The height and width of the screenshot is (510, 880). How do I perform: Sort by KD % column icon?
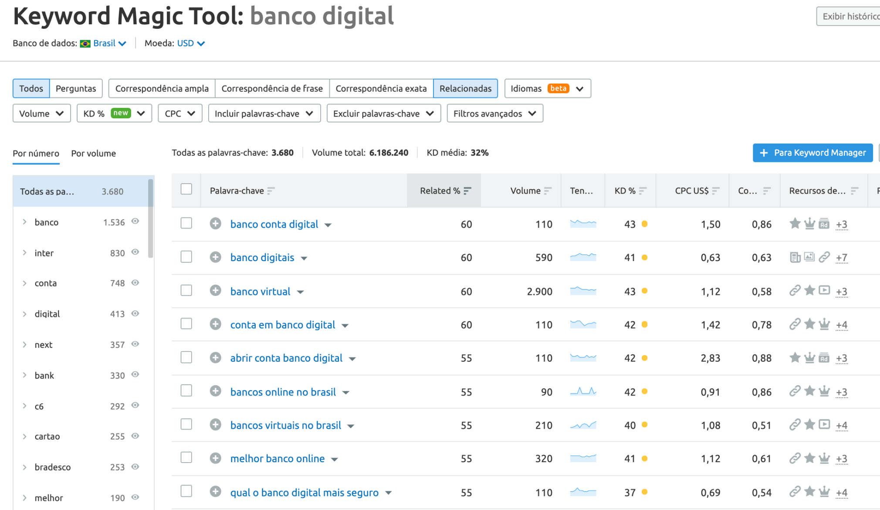coord(643,191)
